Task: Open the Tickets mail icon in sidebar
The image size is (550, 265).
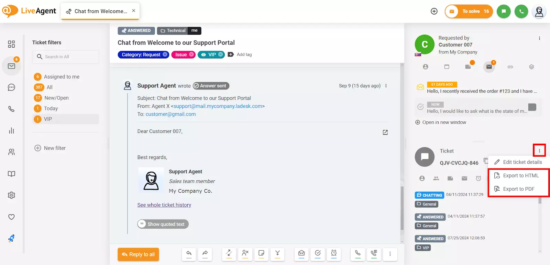Action: pyautogui.click(x=11, y=66)
